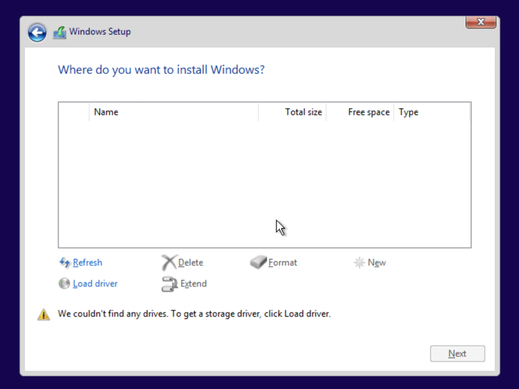Click the Extend drives icon
Screen dimensions: 519x389
(170, 284)
